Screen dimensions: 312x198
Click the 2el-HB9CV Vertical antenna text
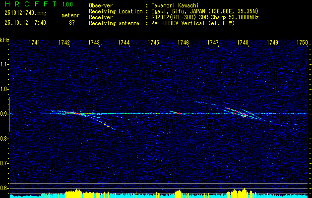click(x=193, y=23)
